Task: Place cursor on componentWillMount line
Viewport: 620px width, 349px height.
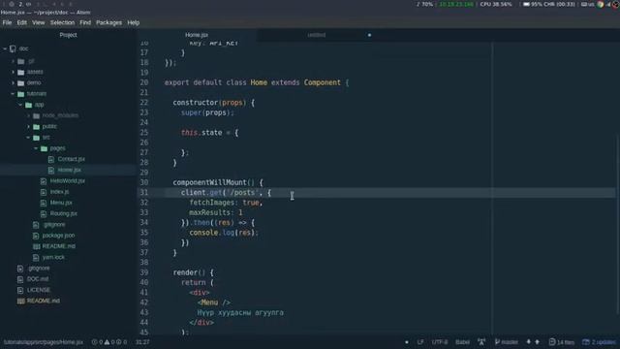Action: 218,183
